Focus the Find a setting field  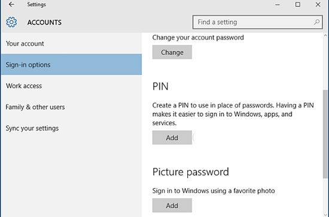click(x=258, y=22)
